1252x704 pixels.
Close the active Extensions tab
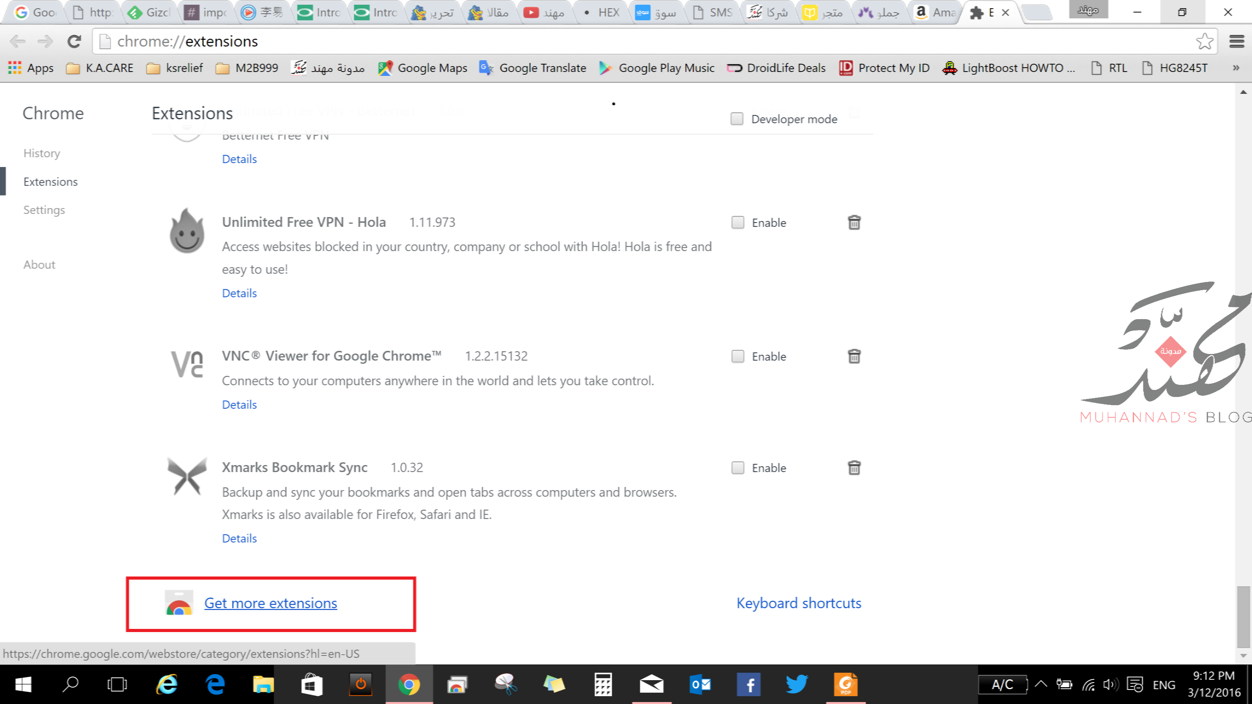pyautogui.click(x=1006, y=13)
